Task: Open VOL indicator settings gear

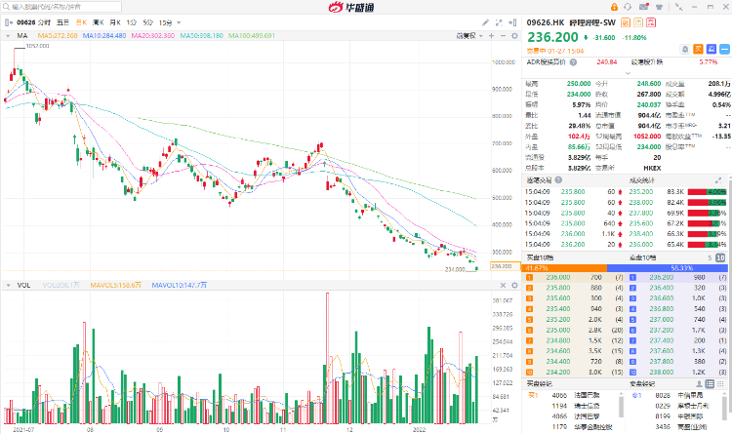Action: pyautogui.click(x=514, y=285)
